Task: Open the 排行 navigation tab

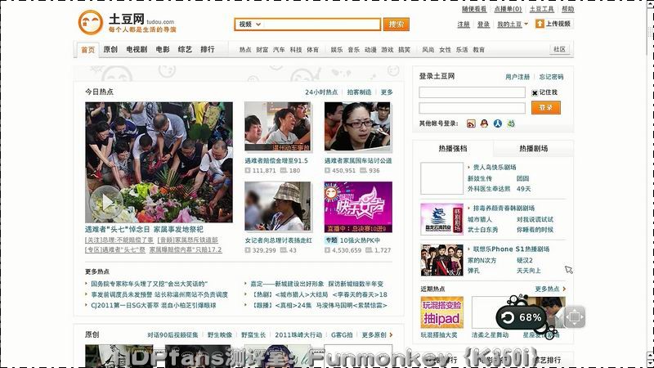Action: (x=208, y=49)
